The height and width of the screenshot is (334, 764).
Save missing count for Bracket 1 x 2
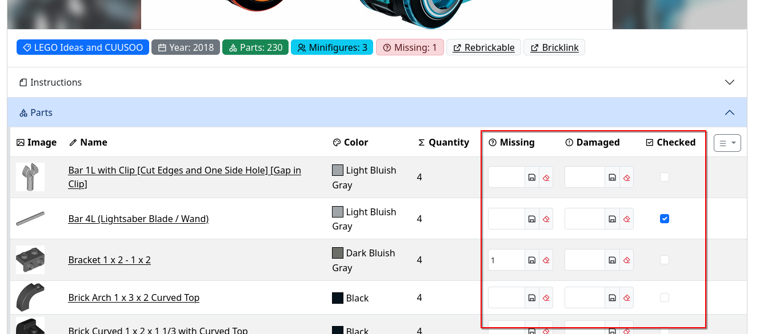532,260
